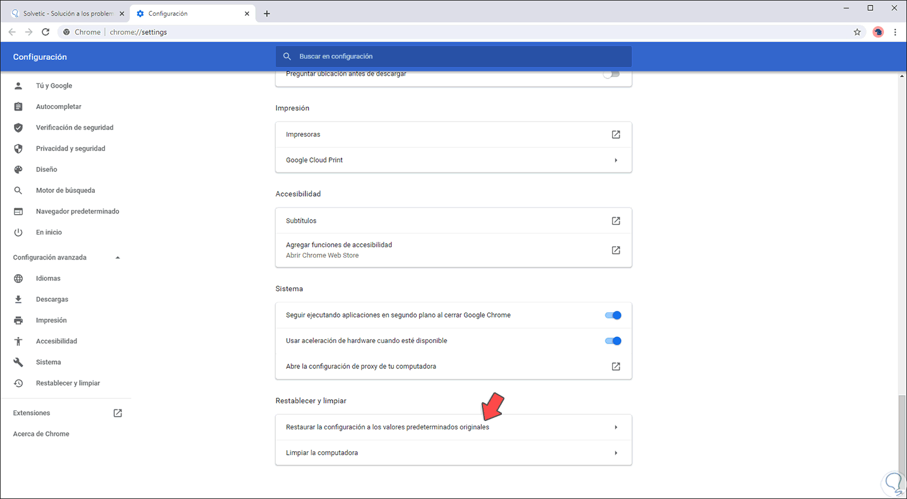Open Verificación de seguridad section

74,128
